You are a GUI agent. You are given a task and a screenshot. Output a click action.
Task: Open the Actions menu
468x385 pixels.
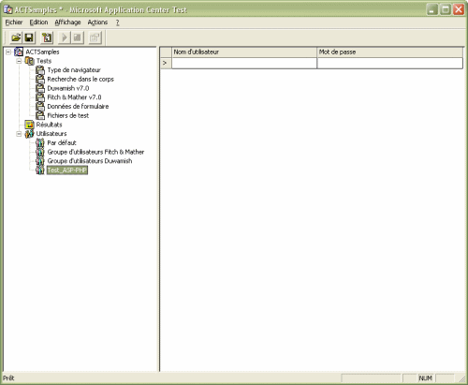click(x=97, y=22)
